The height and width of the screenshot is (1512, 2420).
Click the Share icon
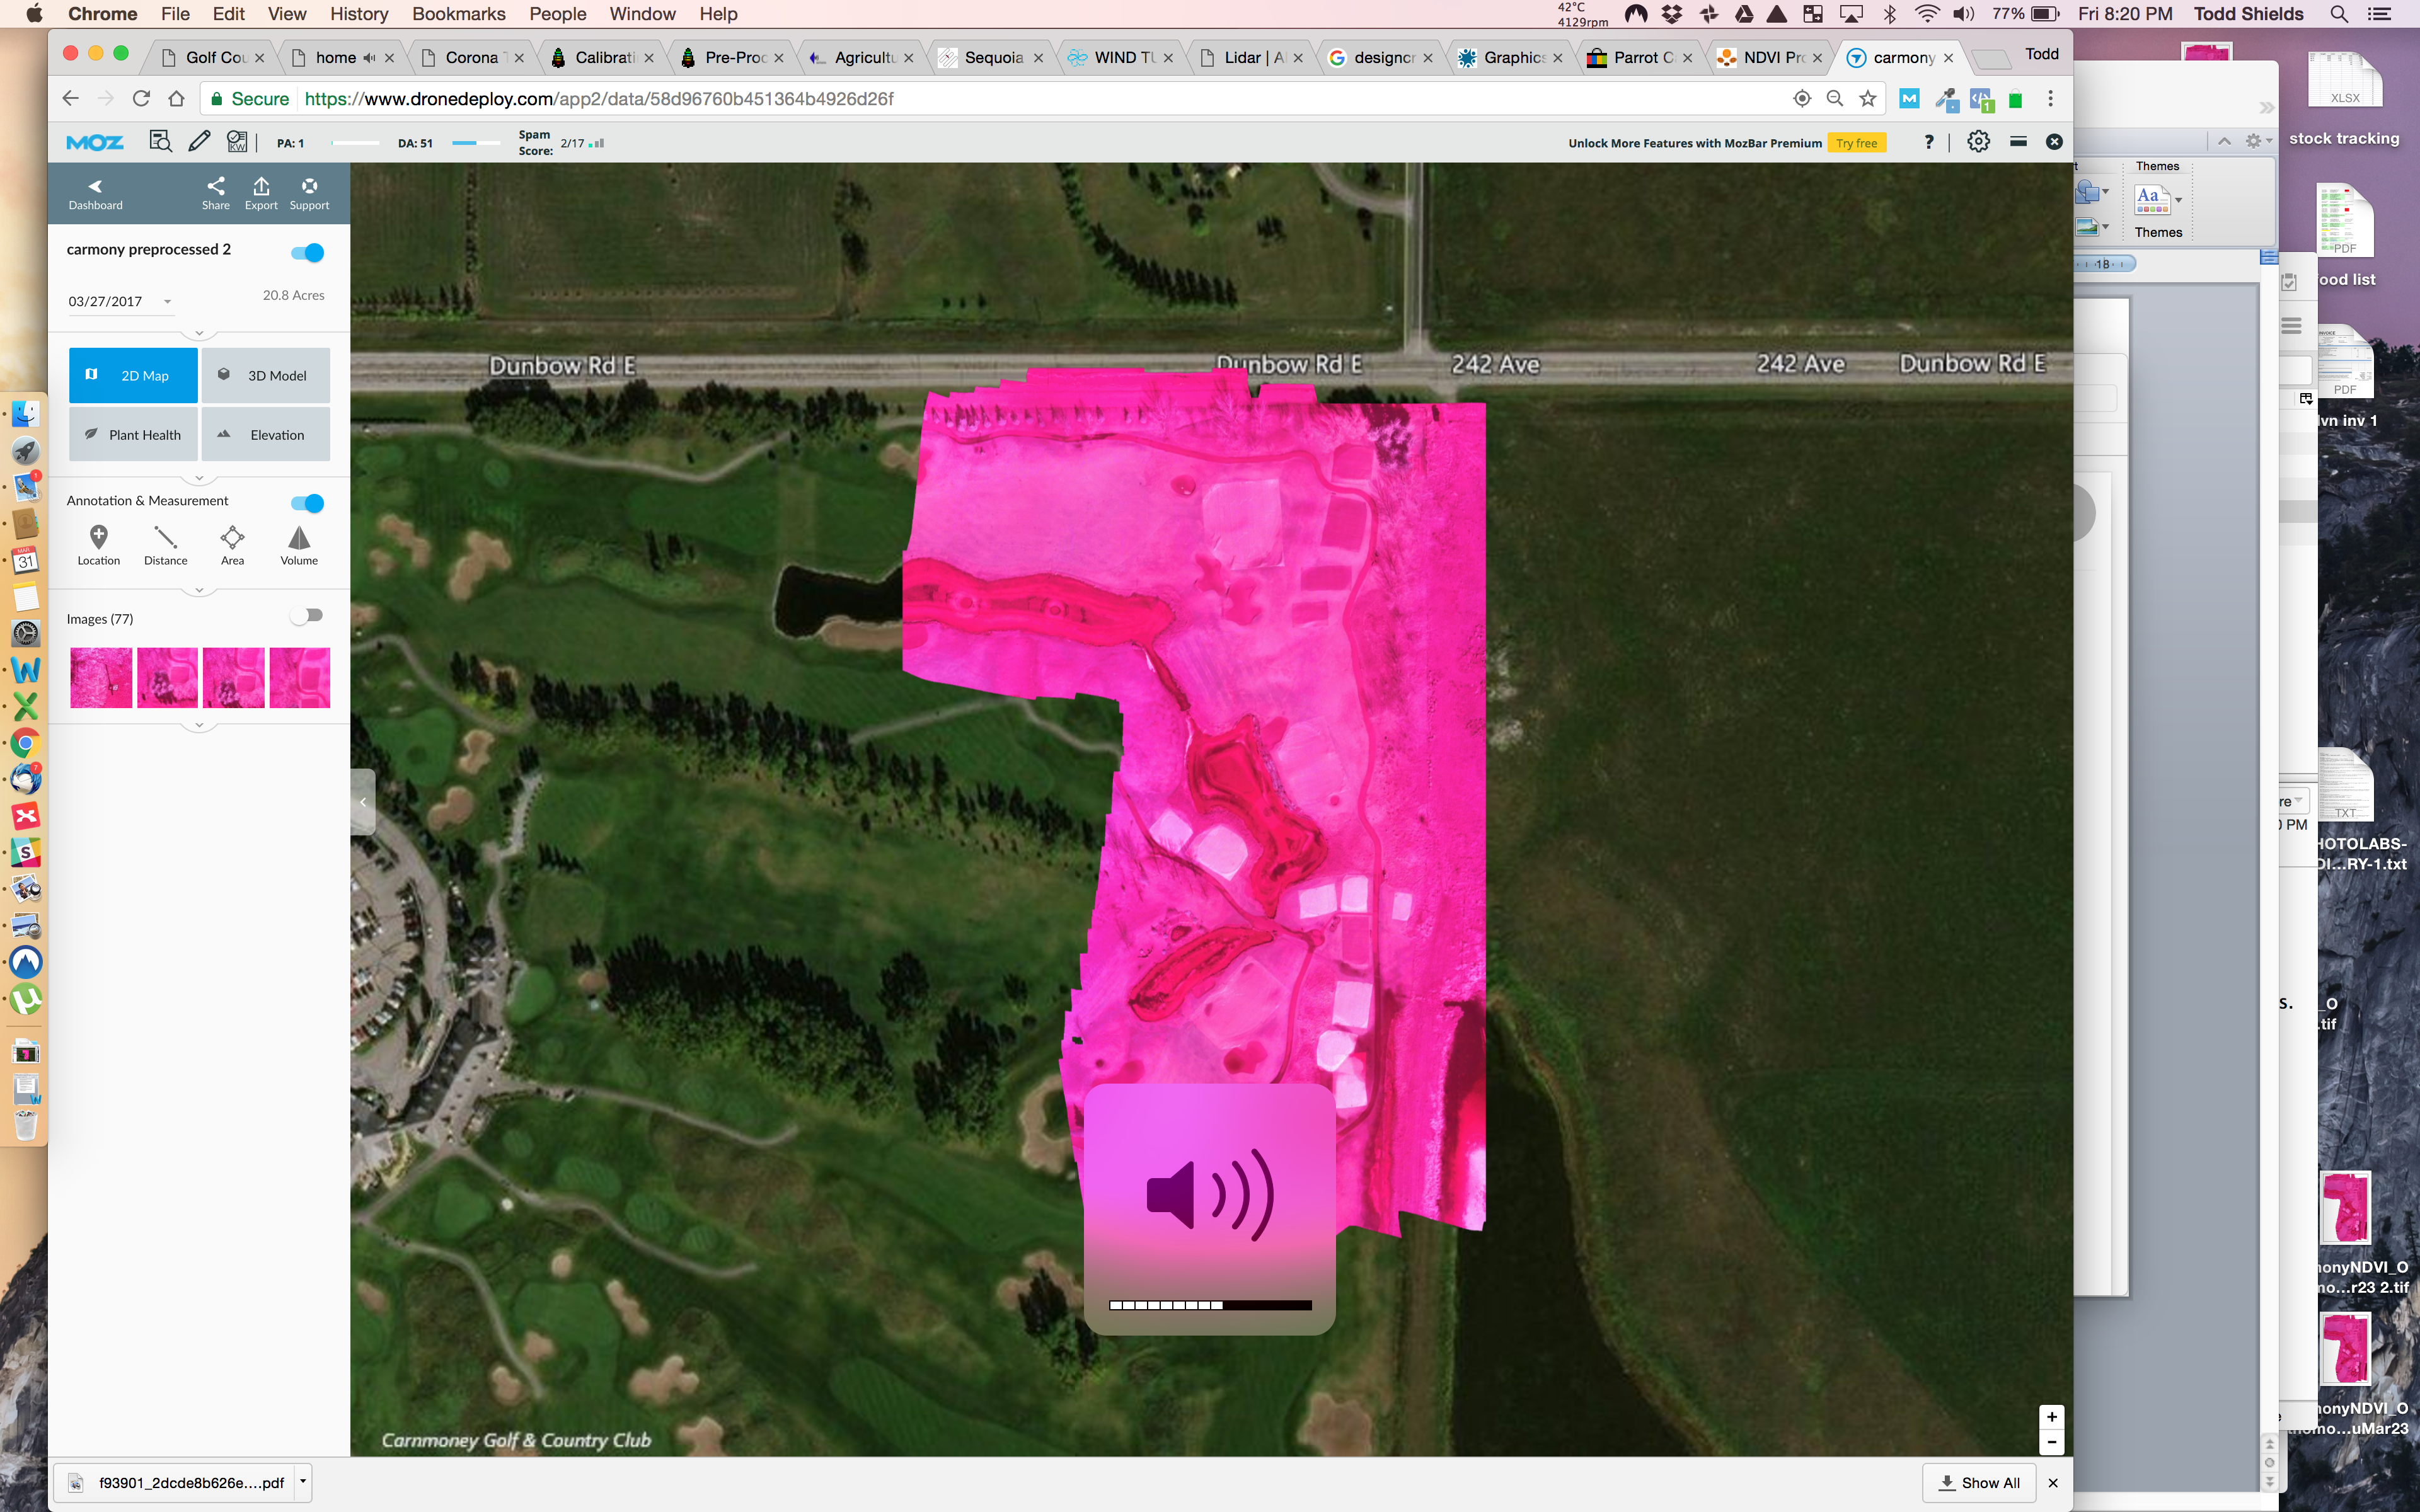coord(215,193)
